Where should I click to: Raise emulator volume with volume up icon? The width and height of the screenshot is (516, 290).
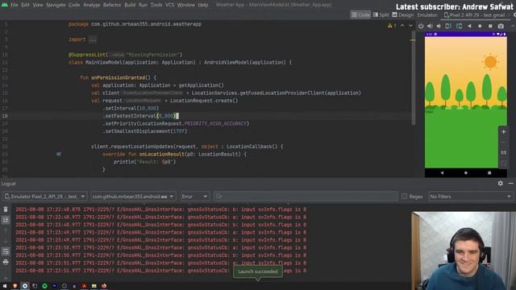(430, 26)
